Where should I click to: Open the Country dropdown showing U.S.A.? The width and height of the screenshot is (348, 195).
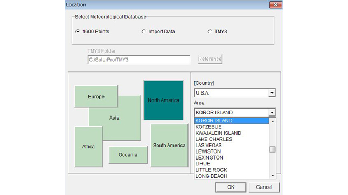point(235,93)
